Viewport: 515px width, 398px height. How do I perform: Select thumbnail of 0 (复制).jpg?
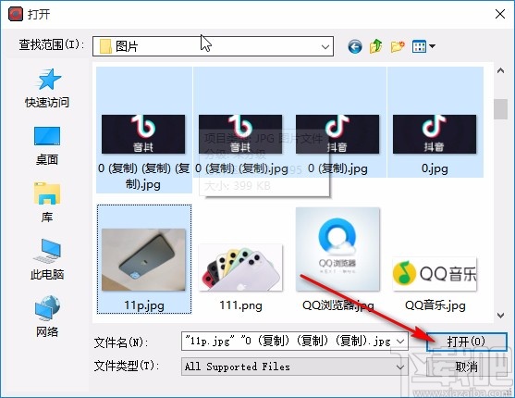pos(337,134)
